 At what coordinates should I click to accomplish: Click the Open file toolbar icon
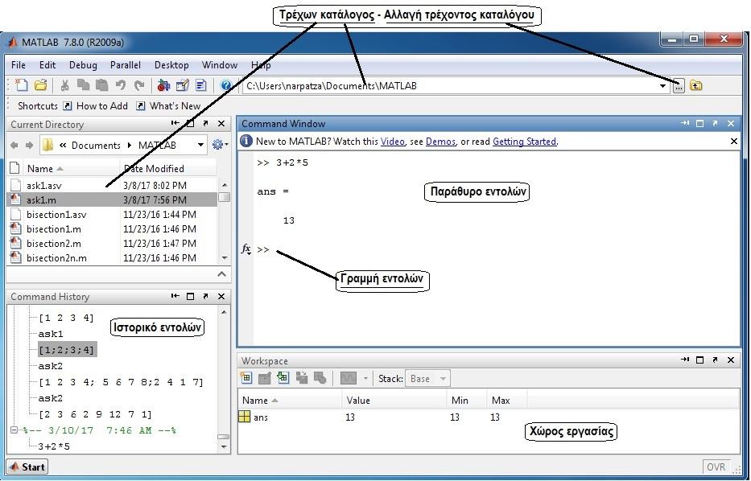click(x=41, y=86)
